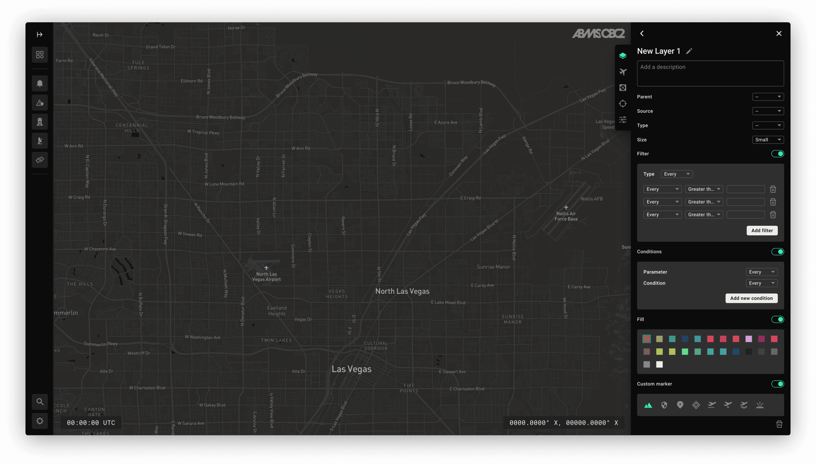This screenshot has width=816, height=464.
Task: Select the warning/hazard triangle icon
Action: tap(40, 102)
